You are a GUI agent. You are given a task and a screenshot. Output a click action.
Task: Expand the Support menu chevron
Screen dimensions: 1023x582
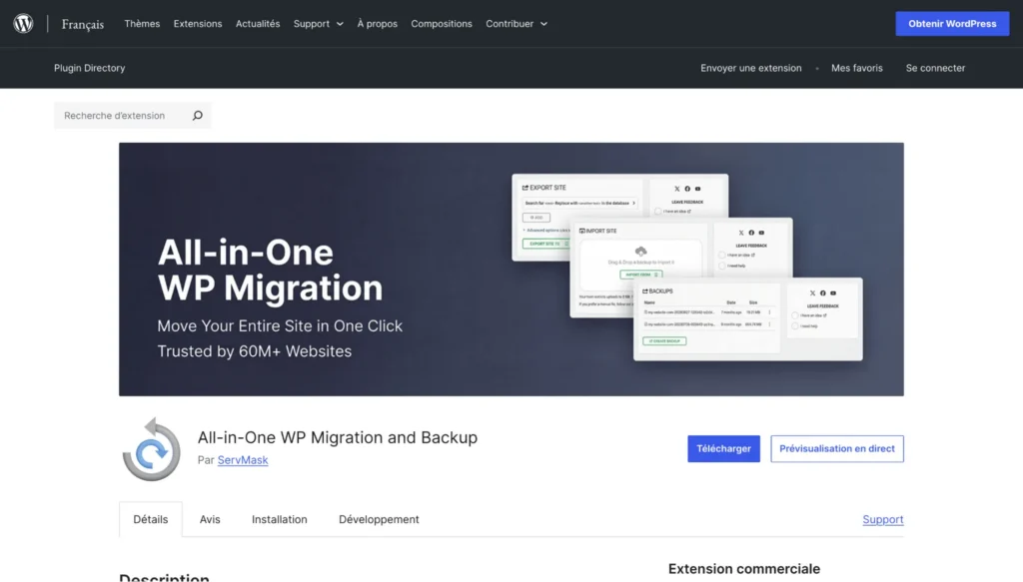pos(340,24)
